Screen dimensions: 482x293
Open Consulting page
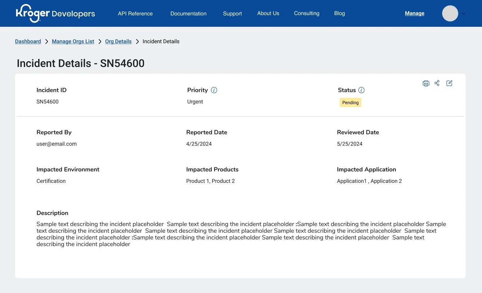coord(307,13)
